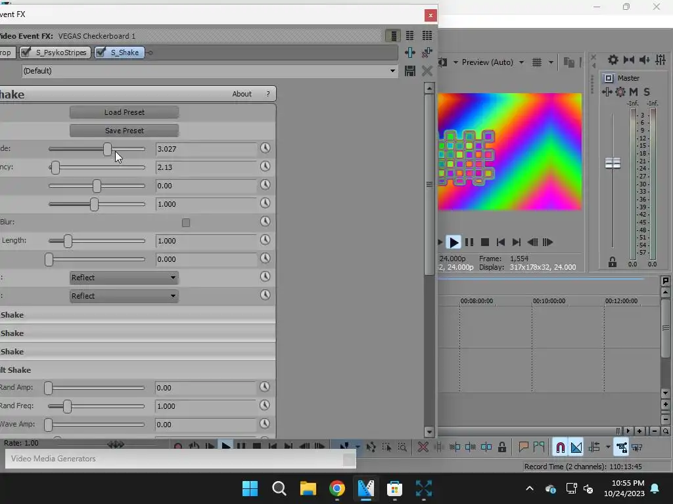
Task: Go to end in preview transport
Action: 517,242
